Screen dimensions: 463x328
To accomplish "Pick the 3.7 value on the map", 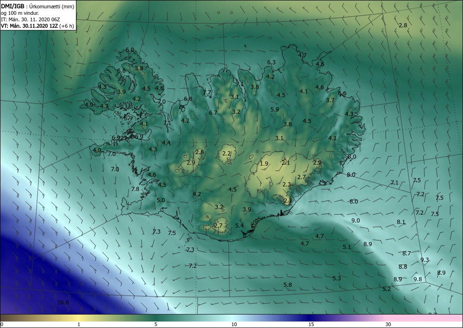I will click(x=330, y=100).
